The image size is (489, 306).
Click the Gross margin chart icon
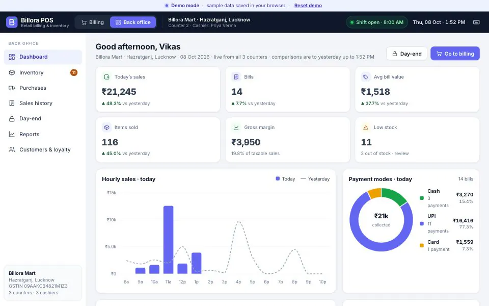(x=236, y=127)
